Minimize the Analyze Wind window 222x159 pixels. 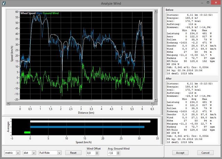(x=202, y=3)
